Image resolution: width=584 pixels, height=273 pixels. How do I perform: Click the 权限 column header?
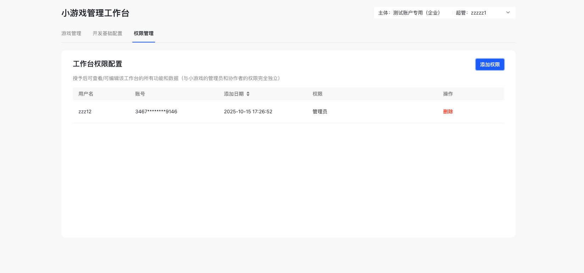[x=318, y=94]
